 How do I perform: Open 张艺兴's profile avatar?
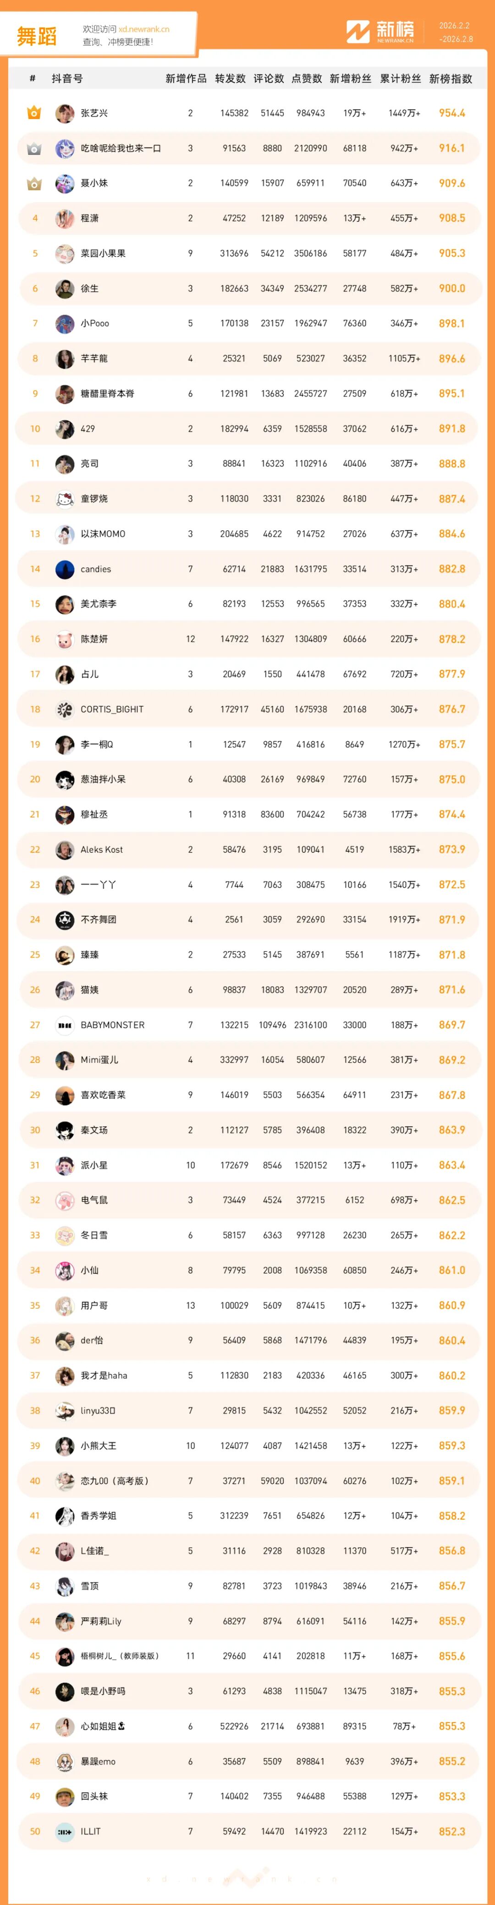tap(64, 113)
